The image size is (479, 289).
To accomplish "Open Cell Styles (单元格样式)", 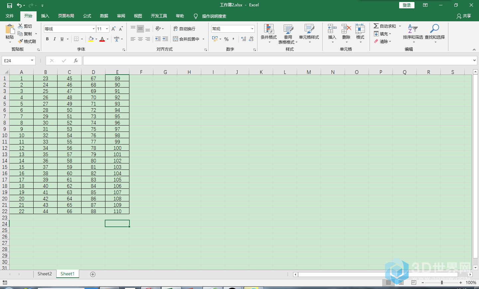I will (309, 34).
